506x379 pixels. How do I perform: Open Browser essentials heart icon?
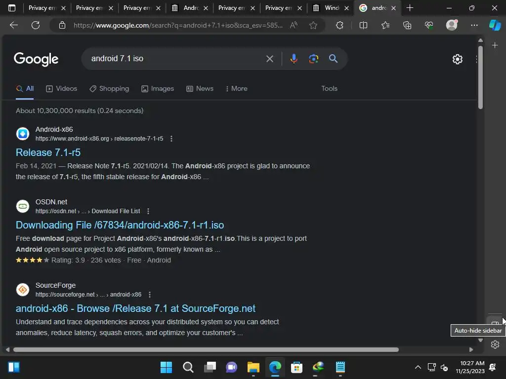tap(429, 25)
